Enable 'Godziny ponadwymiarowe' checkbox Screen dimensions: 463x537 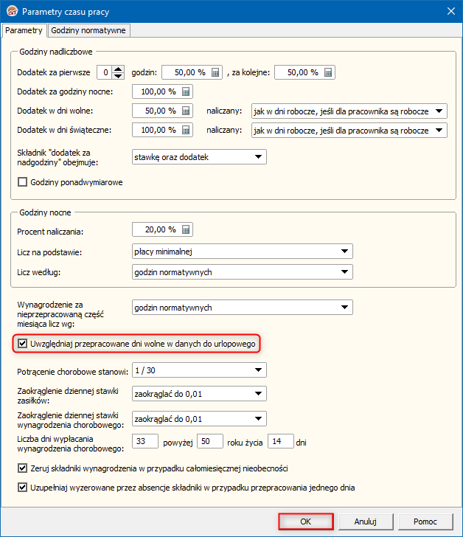coord(23,182)
